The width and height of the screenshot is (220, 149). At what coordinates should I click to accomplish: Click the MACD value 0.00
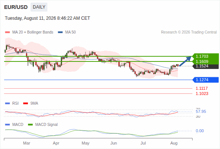(200, 131)
